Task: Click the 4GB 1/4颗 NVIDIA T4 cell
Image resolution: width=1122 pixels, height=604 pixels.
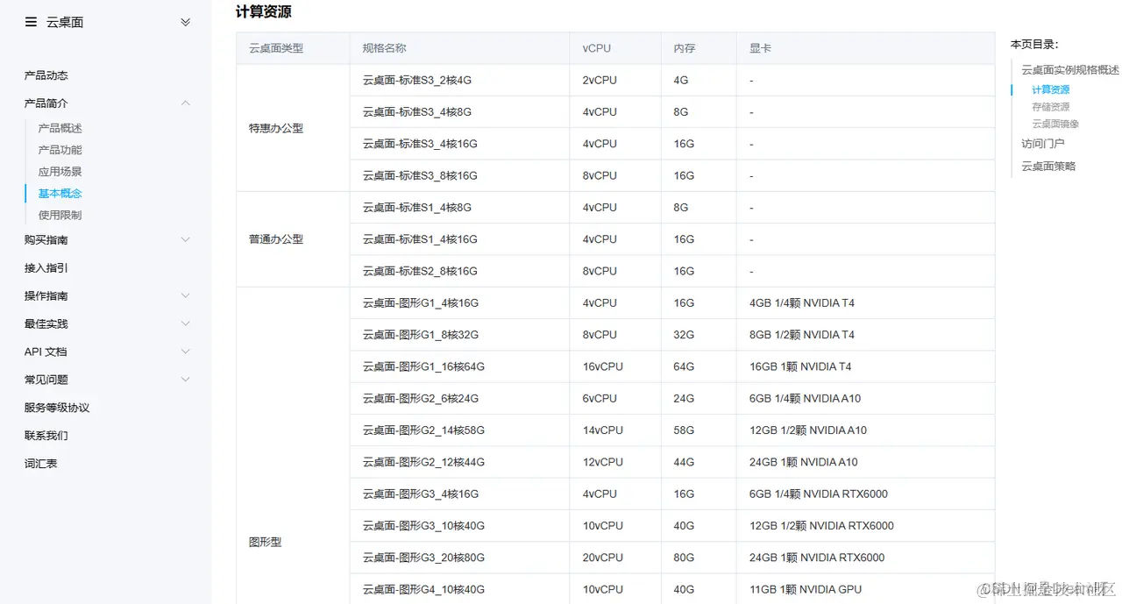Action: click(x=866, y=303)
